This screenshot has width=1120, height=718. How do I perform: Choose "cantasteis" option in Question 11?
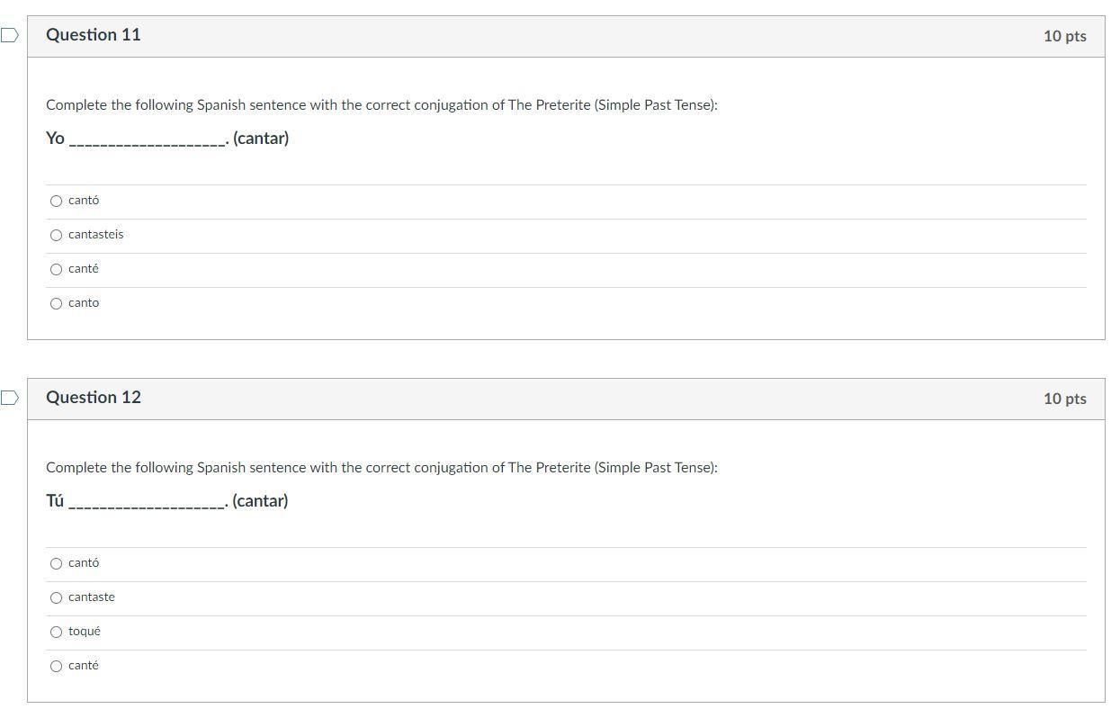(x=57, y=236)
